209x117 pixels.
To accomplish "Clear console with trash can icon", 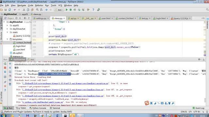I will (x=10, y=84).
